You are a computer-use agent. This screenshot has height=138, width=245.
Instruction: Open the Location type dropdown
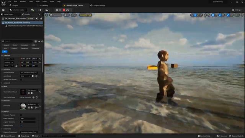9,59
